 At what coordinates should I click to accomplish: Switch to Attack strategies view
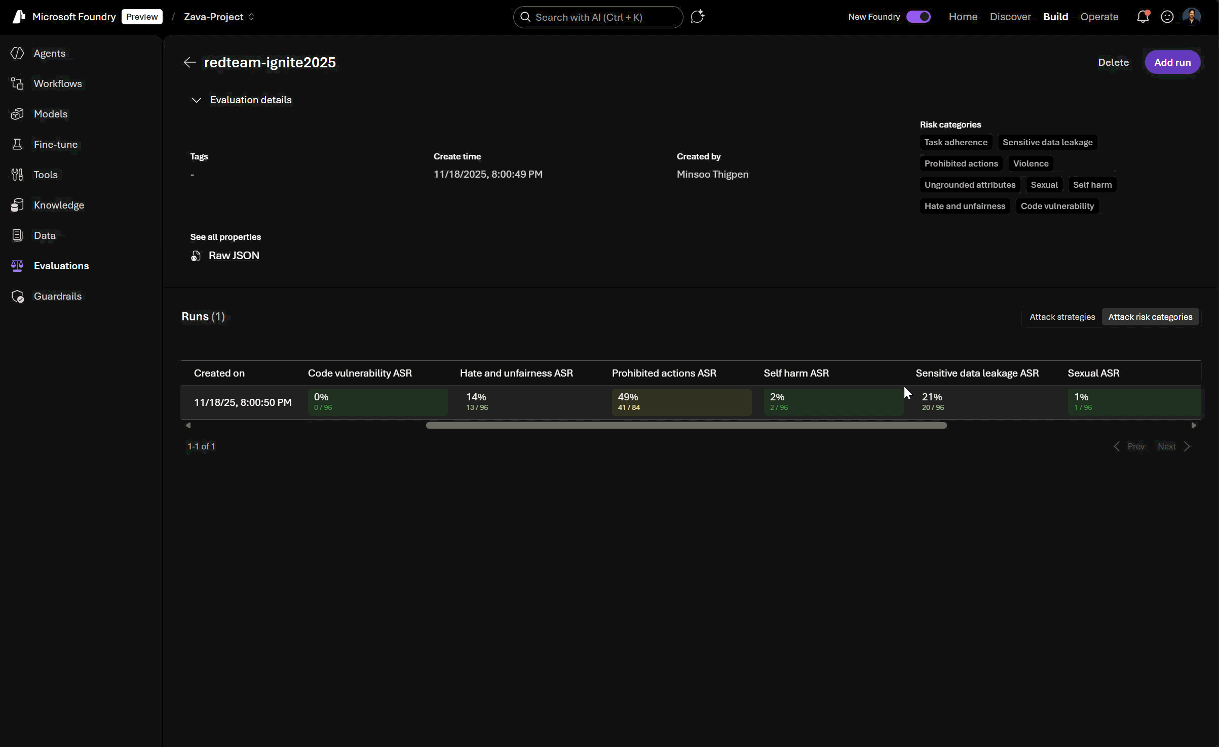[x=1062, y=317]
